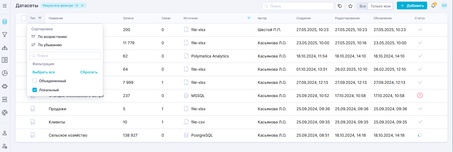The width and height of the screenshot is (453, 152).
Task: Click the Сбросить link in filter
Action: (x=89, y=72)
